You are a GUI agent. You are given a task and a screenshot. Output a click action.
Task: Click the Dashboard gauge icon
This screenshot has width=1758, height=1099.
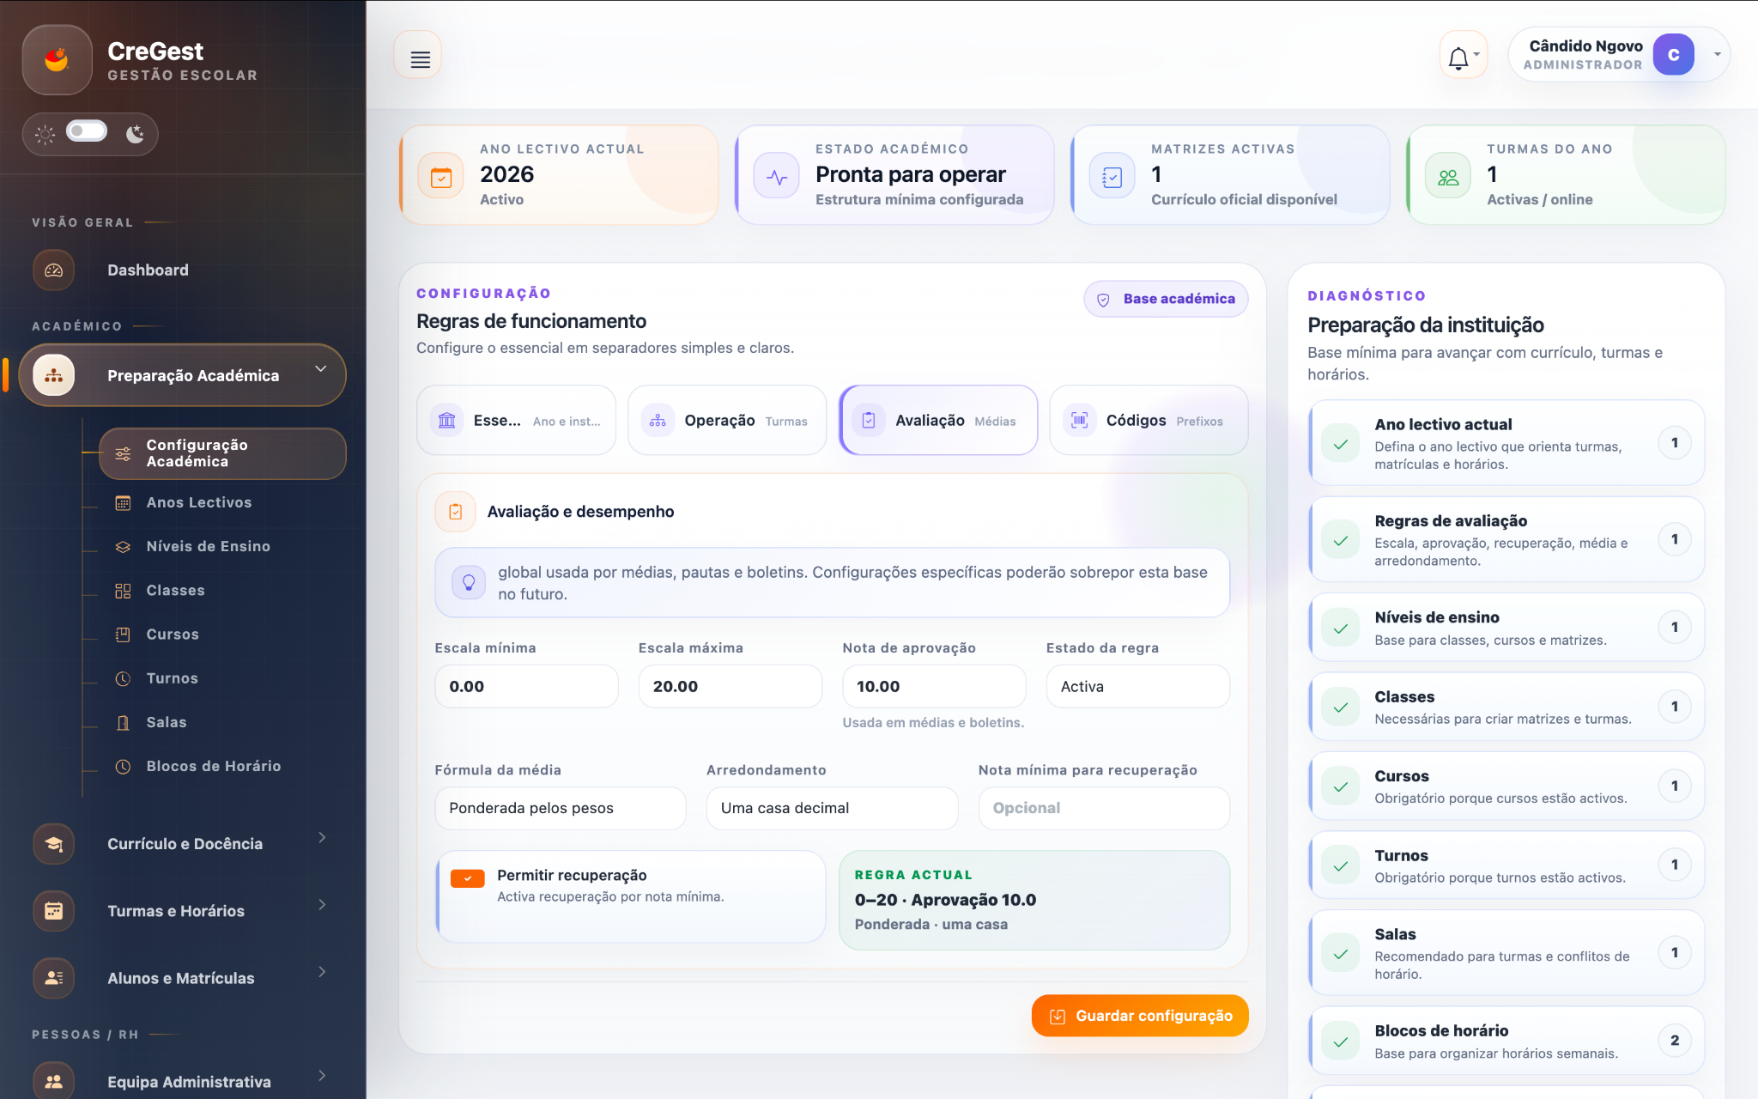53,270
